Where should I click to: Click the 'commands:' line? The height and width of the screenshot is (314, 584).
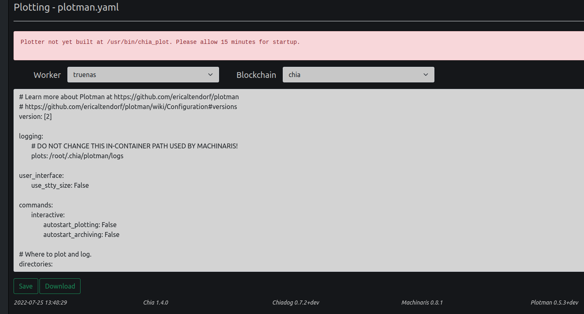point(36,205)
